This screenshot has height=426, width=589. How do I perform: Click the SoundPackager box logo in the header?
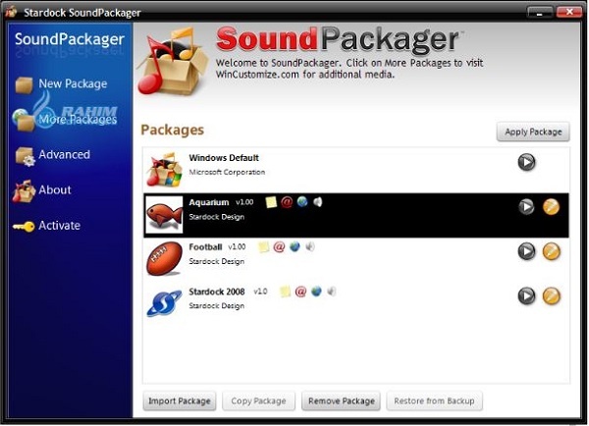173,61
